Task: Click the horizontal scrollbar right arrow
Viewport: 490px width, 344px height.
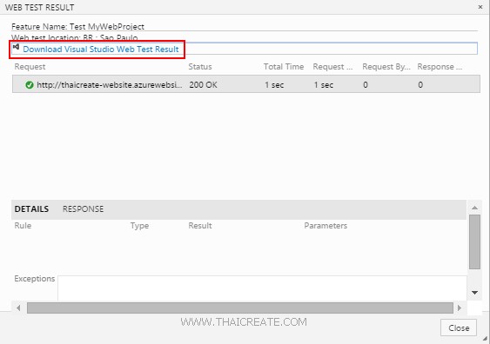Action: coord(459,308)
